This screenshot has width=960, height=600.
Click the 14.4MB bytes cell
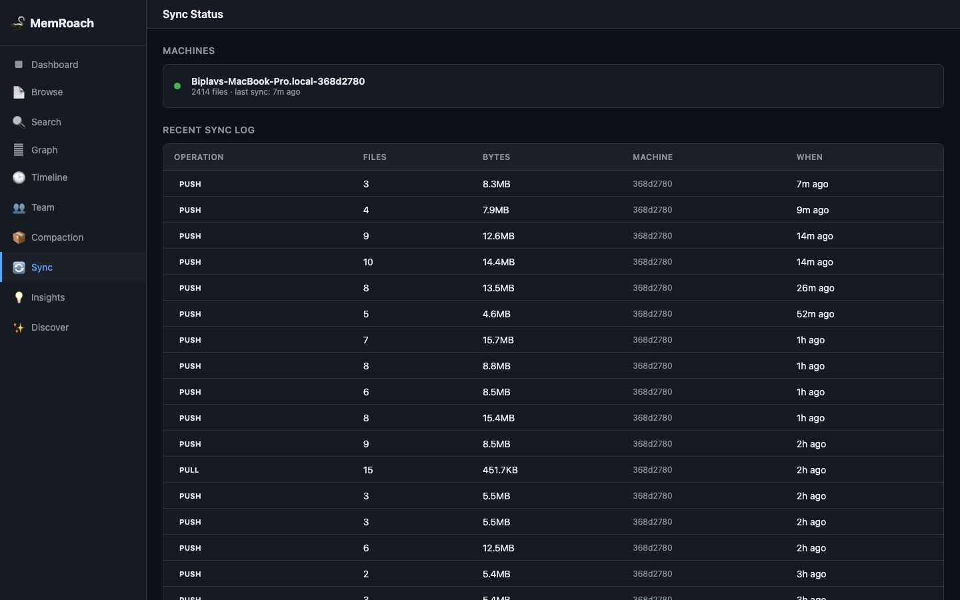(499, 262)
